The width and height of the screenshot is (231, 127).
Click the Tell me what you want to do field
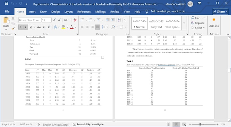point(168,12)
